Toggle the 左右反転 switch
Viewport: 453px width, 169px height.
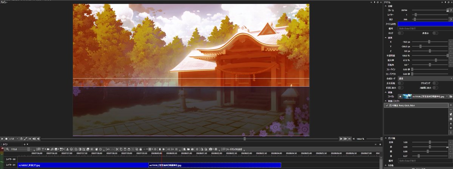tap(401, 83)
